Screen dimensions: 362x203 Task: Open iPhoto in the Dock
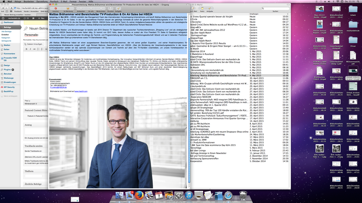point(169,195)
